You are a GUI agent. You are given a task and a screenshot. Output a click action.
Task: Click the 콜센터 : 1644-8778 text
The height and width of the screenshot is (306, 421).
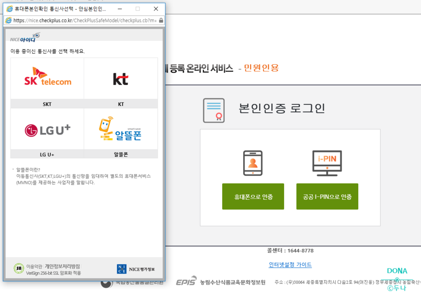pyautogui.click(x=290, y=251)
